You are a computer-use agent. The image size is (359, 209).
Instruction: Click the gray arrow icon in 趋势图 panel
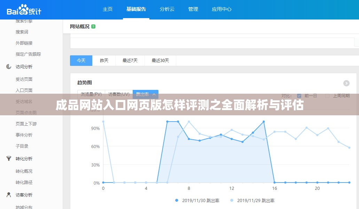pyautogui.click(x=346, y=83)
